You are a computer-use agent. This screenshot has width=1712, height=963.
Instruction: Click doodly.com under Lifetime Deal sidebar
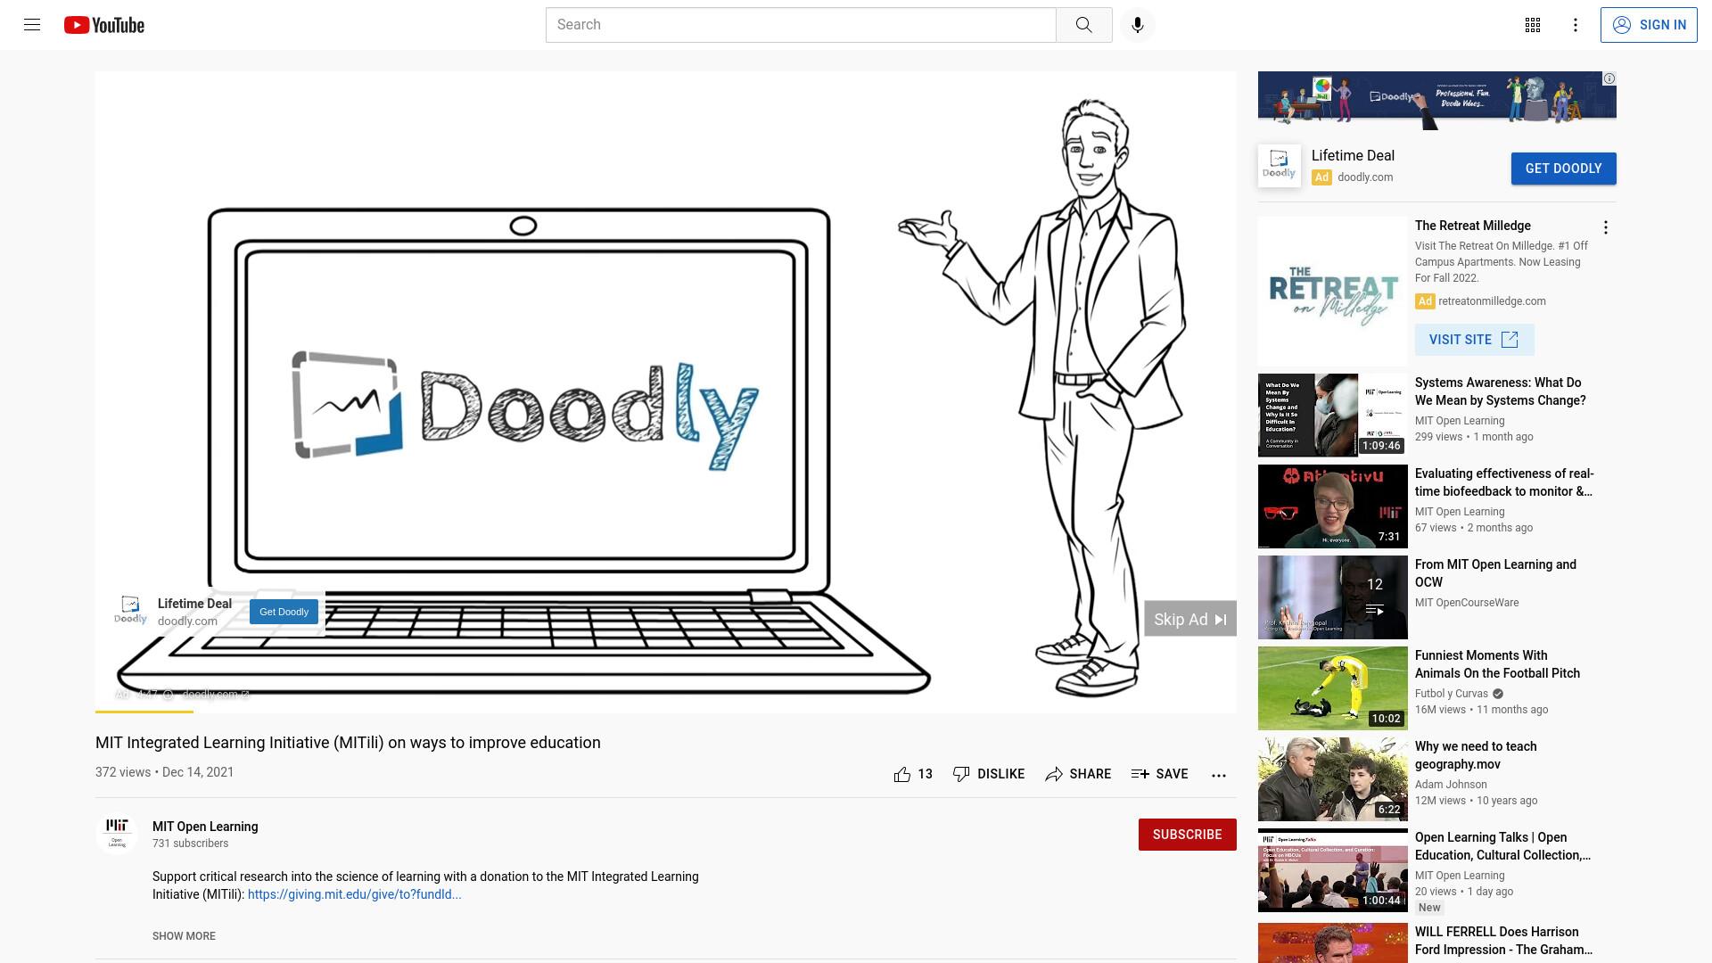pos(1365,177)
